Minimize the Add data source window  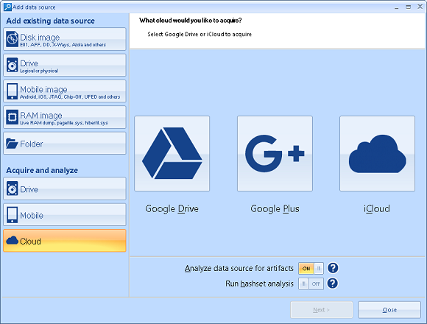[397, 7]
